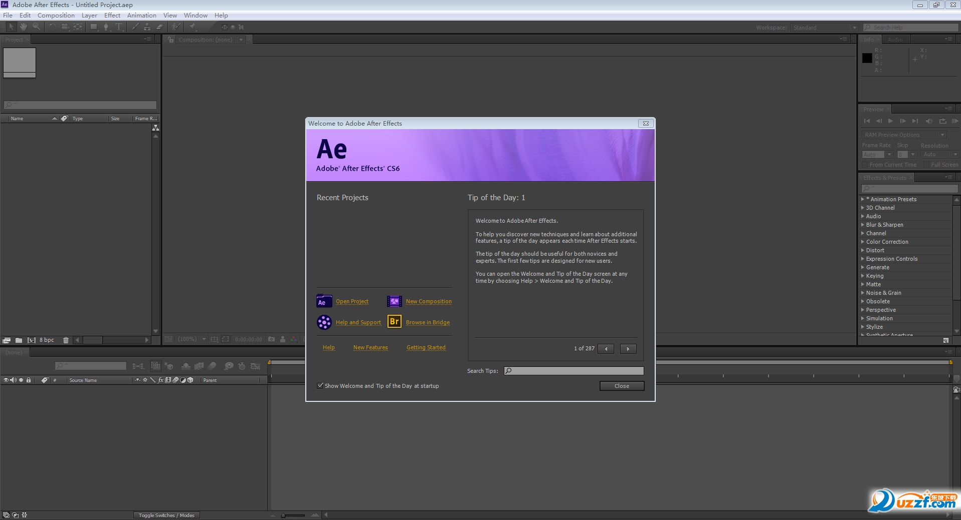The width and height of the screenshot is (961, 520).
Task: Select the Eraser tool
Action: click(x=160, y=27)
